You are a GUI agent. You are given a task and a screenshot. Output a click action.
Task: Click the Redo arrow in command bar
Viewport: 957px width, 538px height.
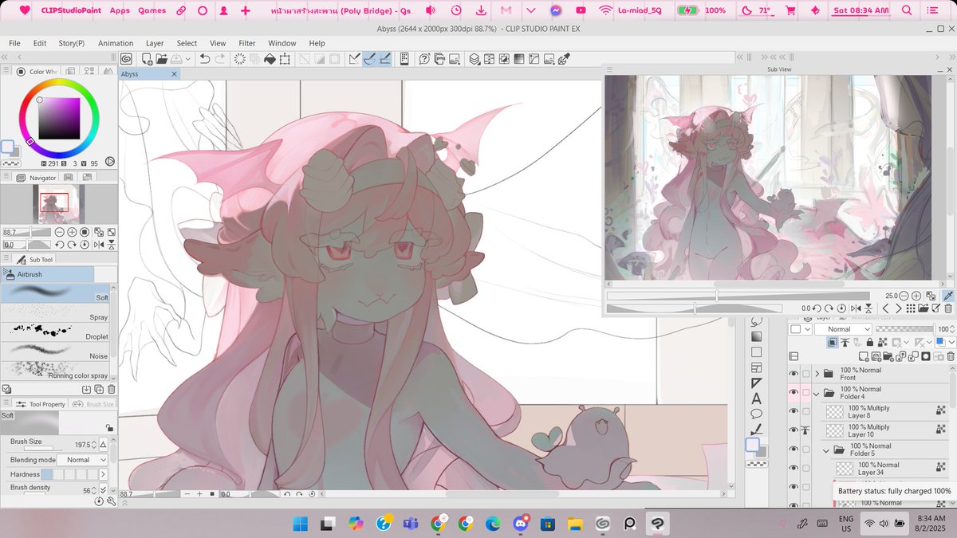coord(220,58)
